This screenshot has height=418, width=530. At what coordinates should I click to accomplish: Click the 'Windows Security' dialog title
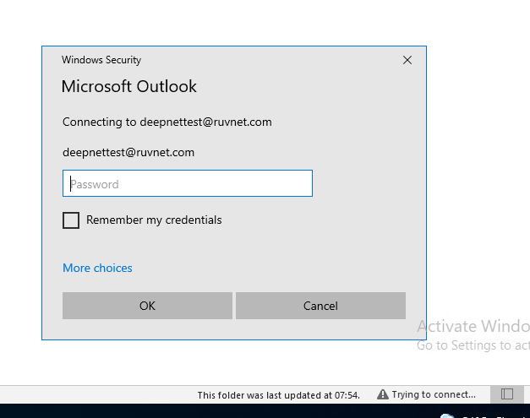pos(101,60)
